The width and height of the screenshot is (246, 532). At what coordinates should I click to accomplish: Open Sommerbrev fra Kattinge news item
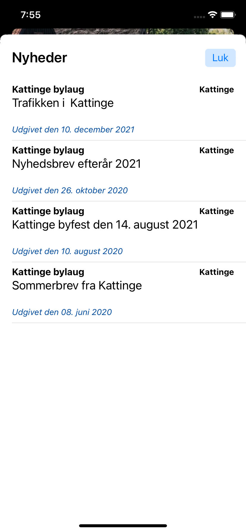tap(77, 286)
